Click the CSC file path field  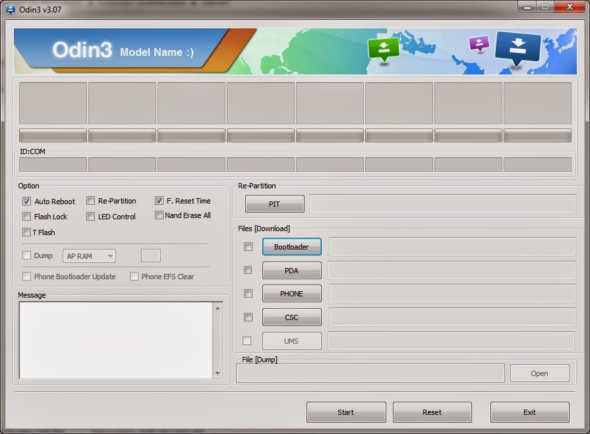click(452, 317)
